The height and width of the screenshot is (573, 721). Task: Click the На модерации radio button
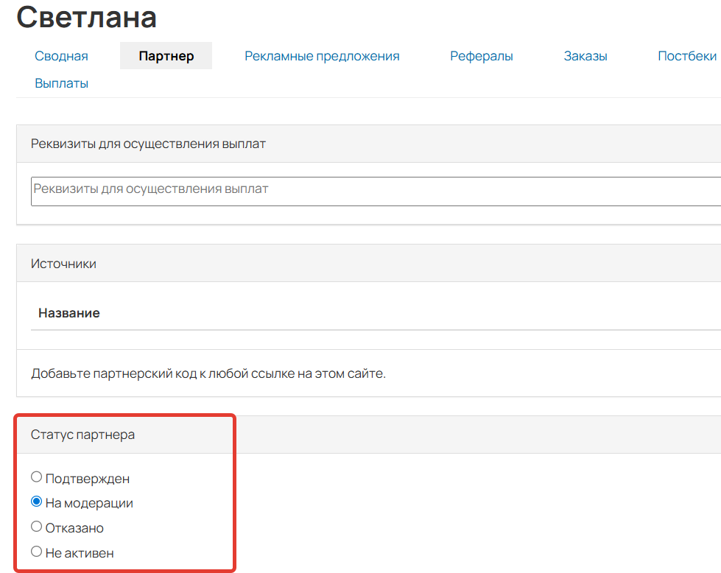(35, 502)
